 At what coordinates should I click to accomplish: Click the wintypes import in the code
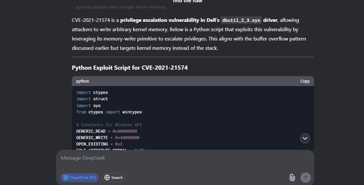point(132,112)
